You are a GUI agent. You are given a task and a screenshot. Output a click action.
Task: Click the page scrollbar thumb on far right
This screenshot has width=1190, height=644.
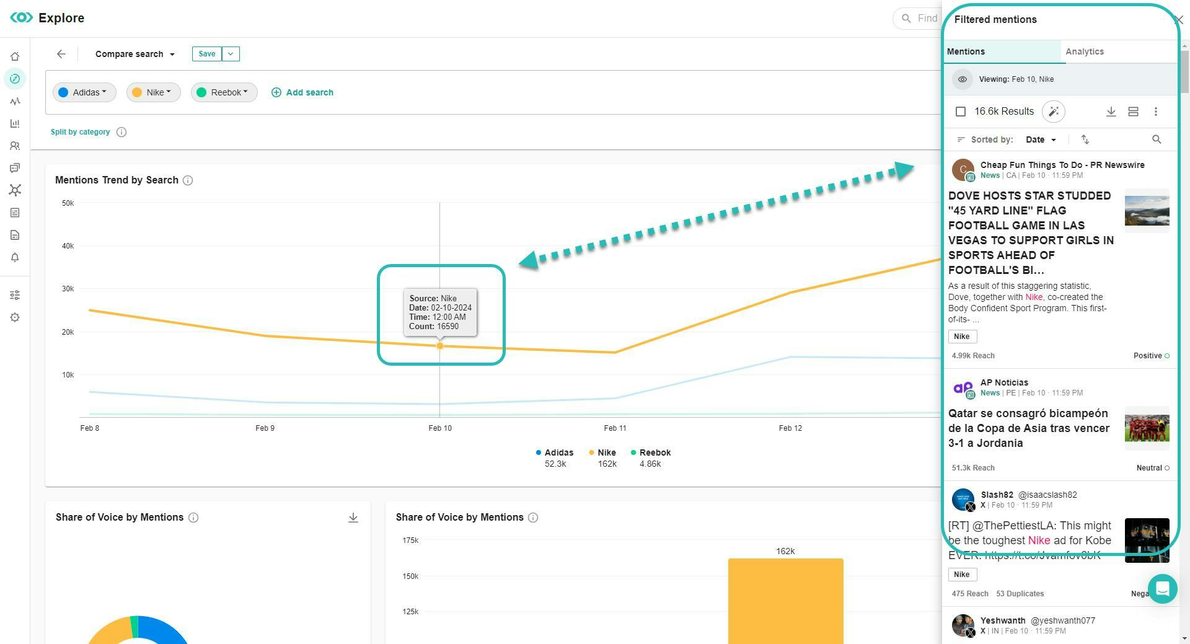[x=1184, y=71]
